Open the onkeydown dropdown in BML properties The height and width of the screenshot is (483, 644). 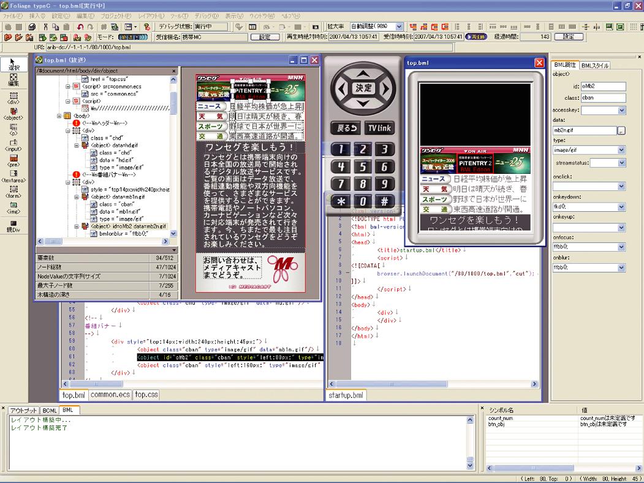(x=621, y=207)
